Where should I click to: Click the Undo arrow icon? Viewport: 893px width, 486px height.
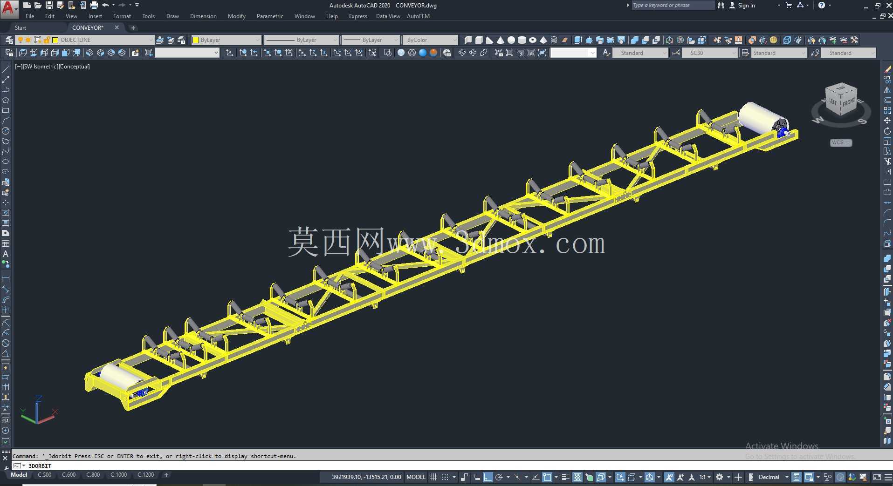pos(105,5)
